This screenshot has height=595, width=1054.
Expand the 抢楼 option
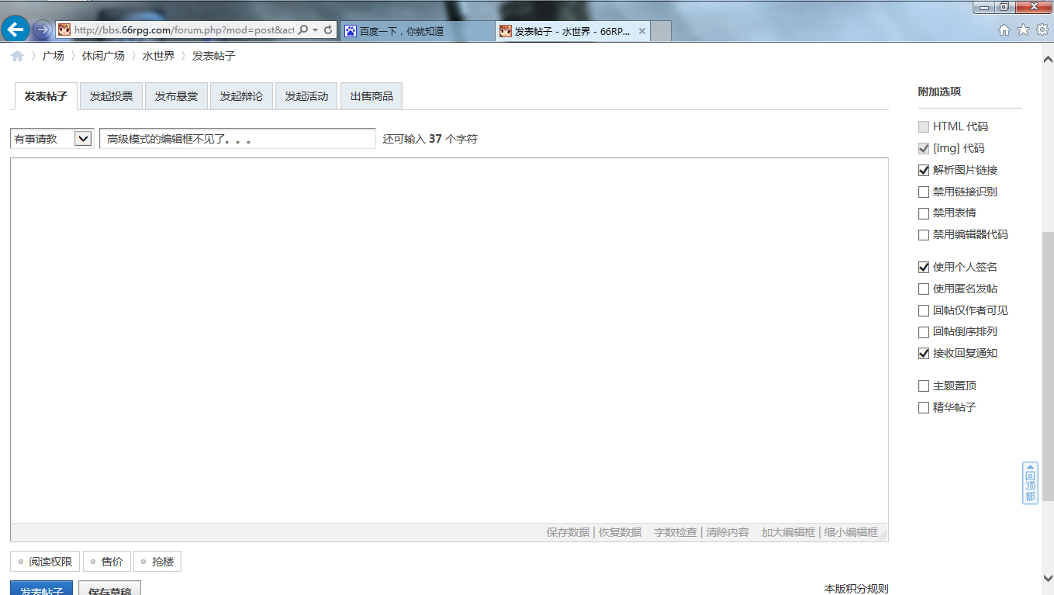click(x=157, y=562)
